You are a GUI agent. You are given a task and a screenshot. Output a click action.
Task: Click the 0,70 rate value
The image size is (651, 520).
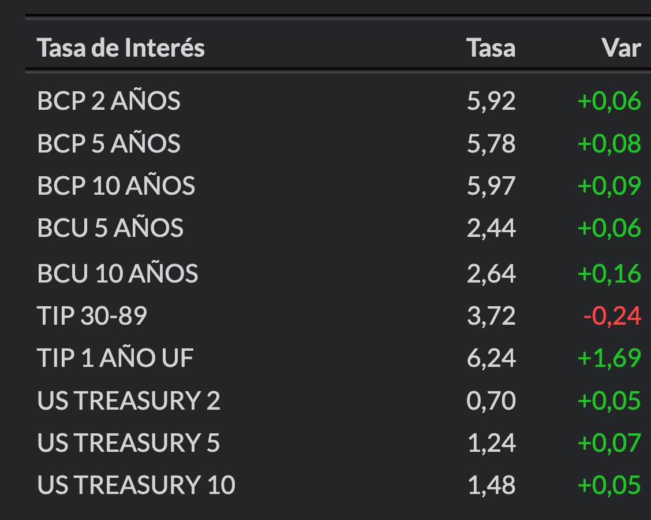tap(491, 400)
